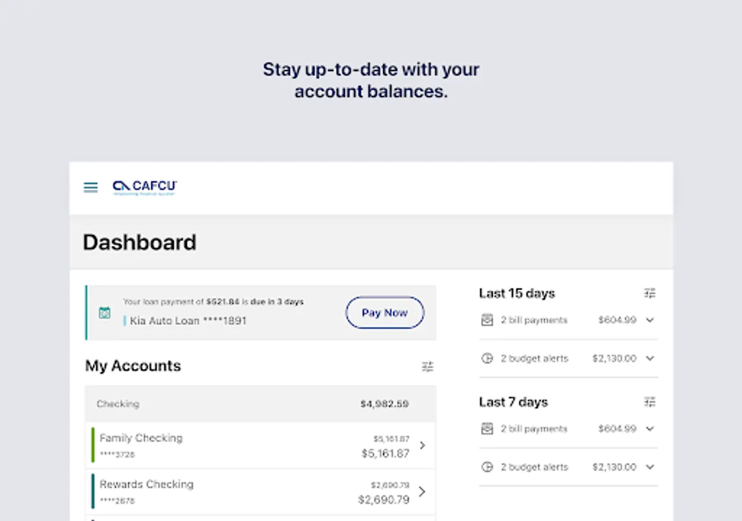Expand budget alerts in Last 15 days

[650, 358]
